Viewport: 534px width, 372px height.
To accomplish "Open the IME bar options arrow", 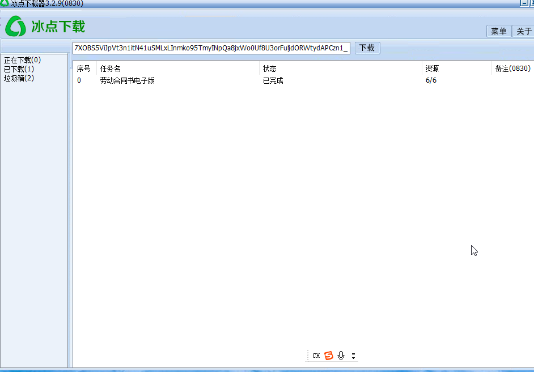I will click(354, 356).
